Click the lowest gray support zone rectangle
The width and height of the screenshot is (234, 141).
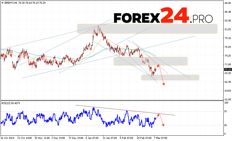click(170, 77)
